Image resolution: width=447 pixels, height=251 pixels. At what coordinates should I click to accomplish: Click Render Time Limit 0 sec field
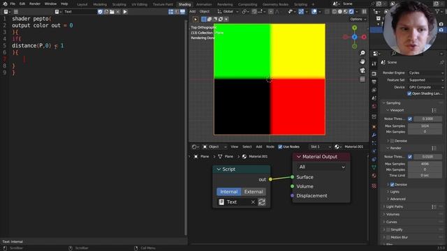click(x=425, y=175)
